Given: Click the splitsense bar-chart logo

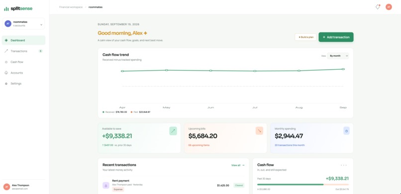Looking at the screenshot, I should [x=6, y=9].
